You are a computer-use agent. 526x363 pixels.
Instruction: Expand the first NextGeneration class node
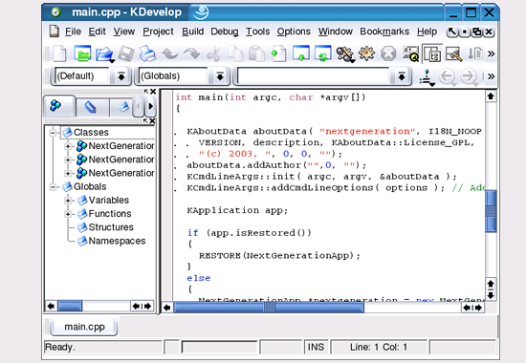click(x=68, y=146)
